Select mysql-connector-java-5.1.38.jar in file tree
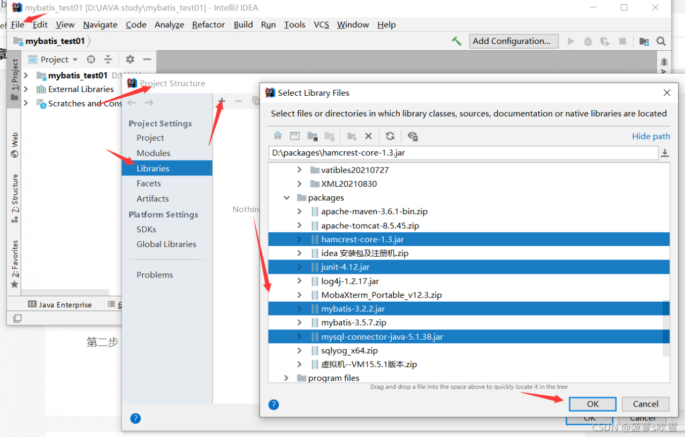This screenshot has width=685, height=437. pyautogui.click(x=469, y=337)
